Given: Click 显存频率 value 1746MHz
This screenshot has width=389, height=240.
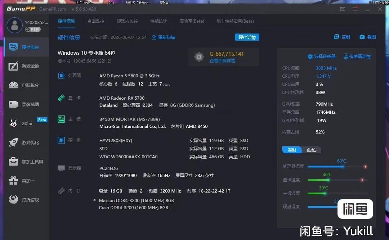Looking at the screenshot, I should [326, 112].
